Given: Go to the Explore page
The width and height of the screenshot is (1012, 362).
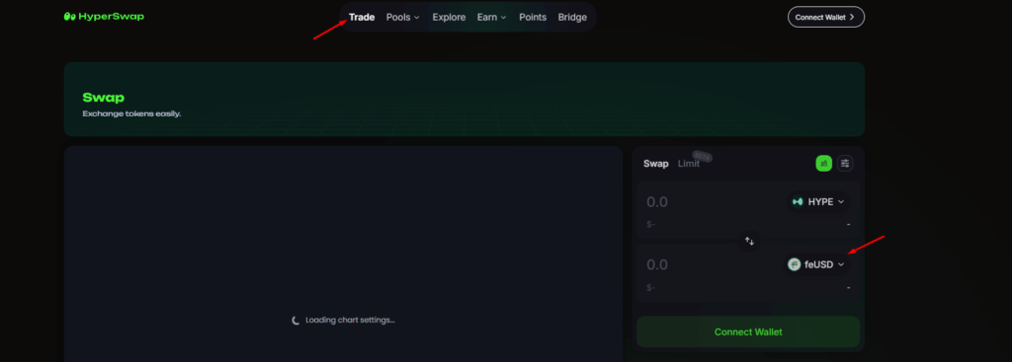Looking at the screenshot, I should tap(449, 18).
